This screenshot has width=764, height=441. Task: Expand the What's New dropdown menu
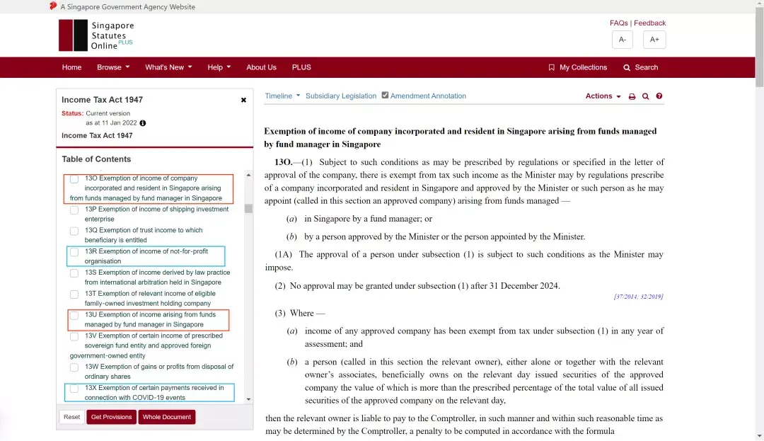[168, 67]
